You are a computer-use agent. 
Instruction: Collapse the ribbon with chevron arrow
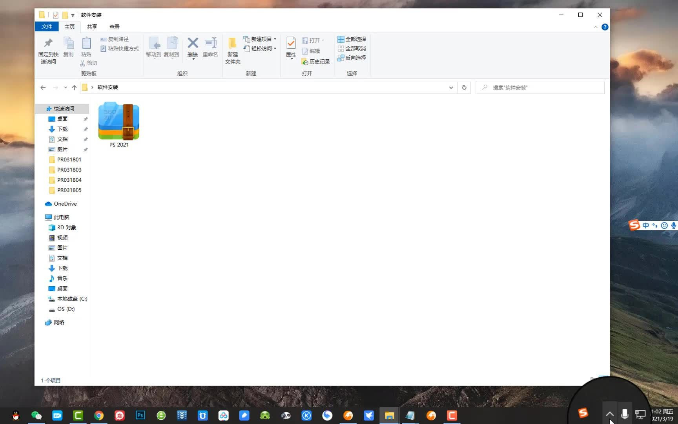point(596,27)
